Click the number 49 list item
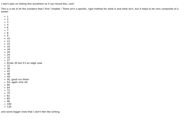This screenshot has width=185, height=138. pyautogui.click(x=8, y=77)
